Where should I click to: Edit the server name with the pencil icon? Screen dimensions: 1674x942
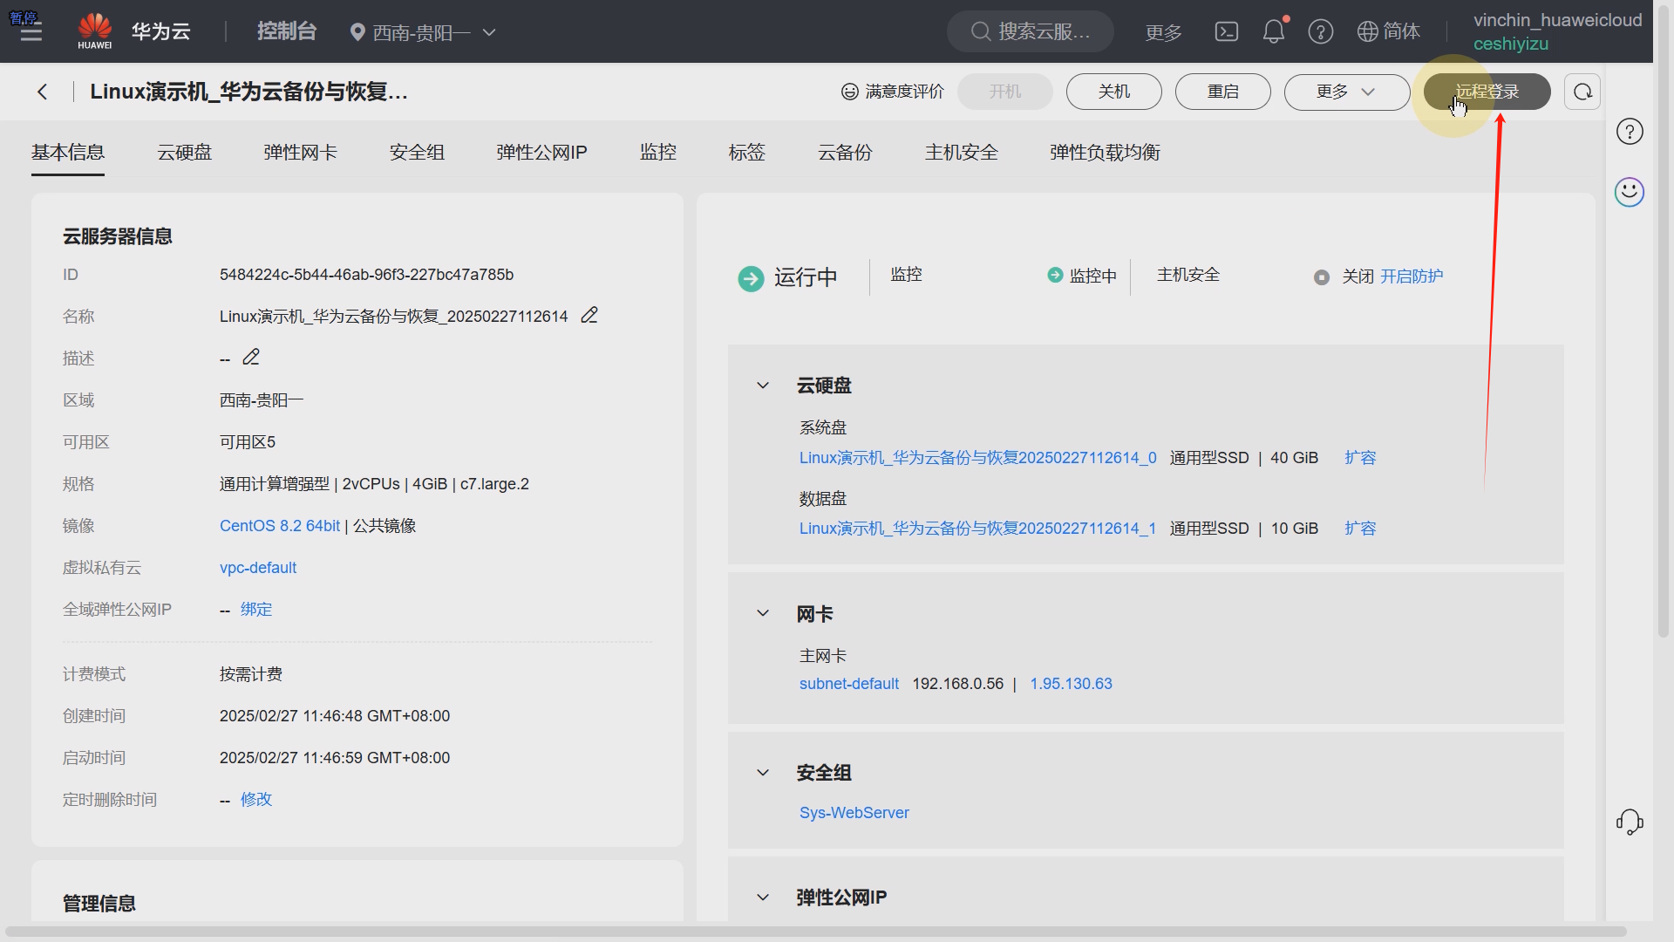tap(589, 316)
